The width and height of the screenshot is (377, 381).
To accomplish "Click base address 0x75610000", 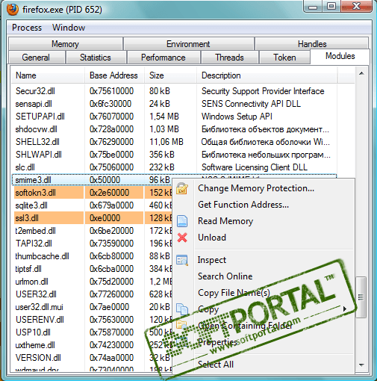I will coord(111,91).
